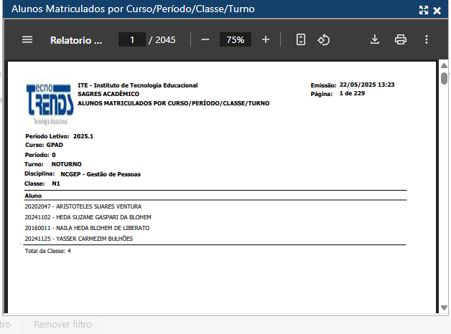This screenshot has width=451, height=334.
Task: Click the scrollbar up arrow
Action: 444,66
